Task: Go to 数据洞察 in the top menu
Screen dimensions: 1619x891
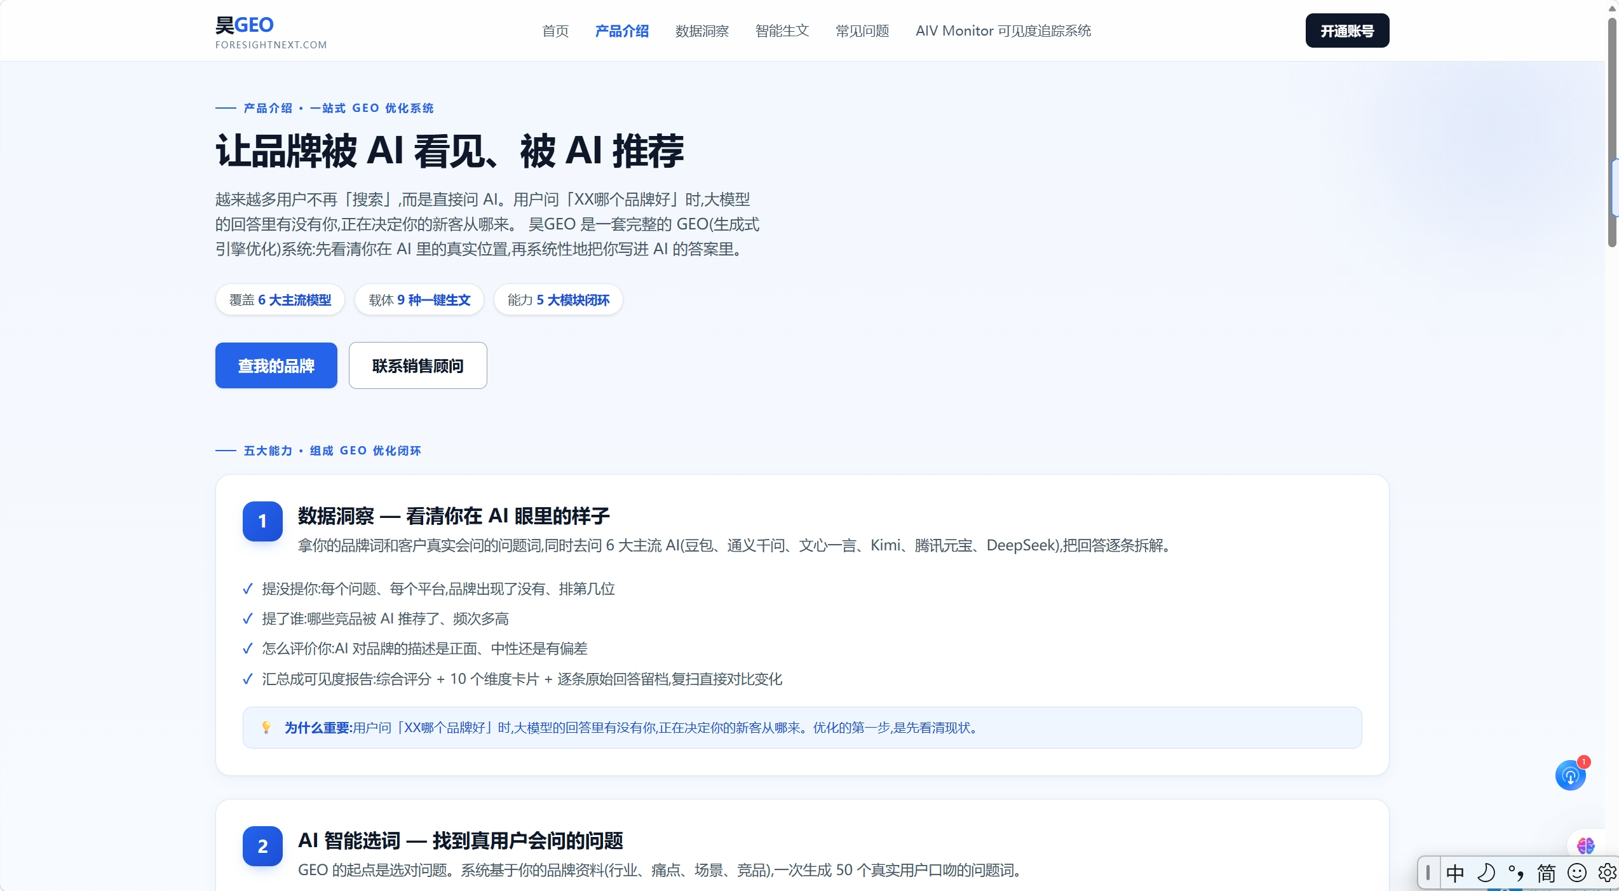Action: [x=702, y=31]
